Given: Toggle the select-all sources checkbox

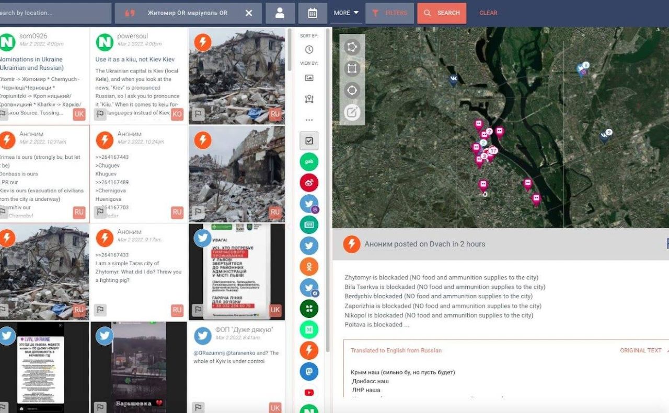Looking at the screenshot, I should [x=309, y=140].
